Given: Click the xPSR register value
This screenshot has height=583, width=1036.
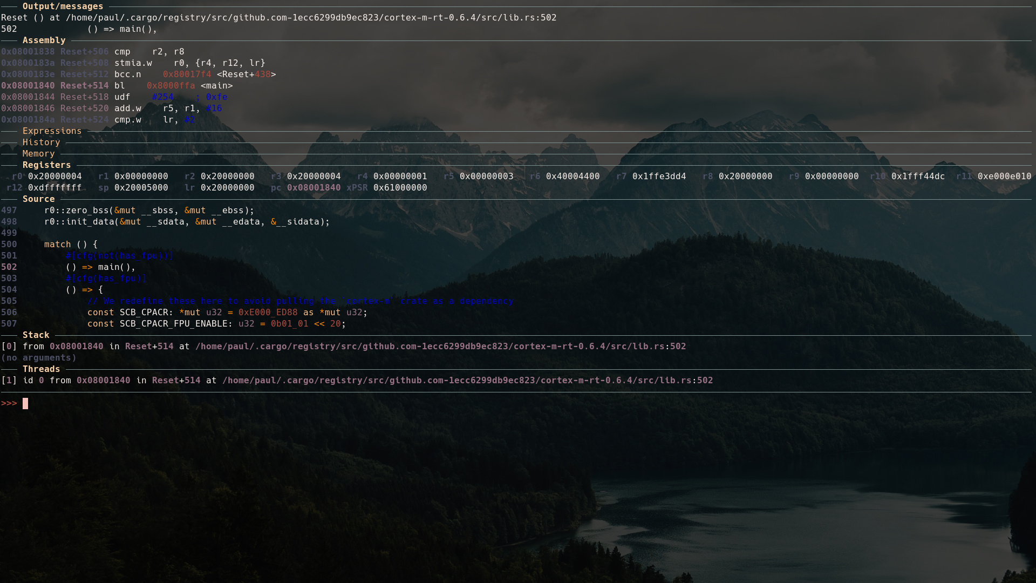Looking at the screenshot, I should (400, 188).
